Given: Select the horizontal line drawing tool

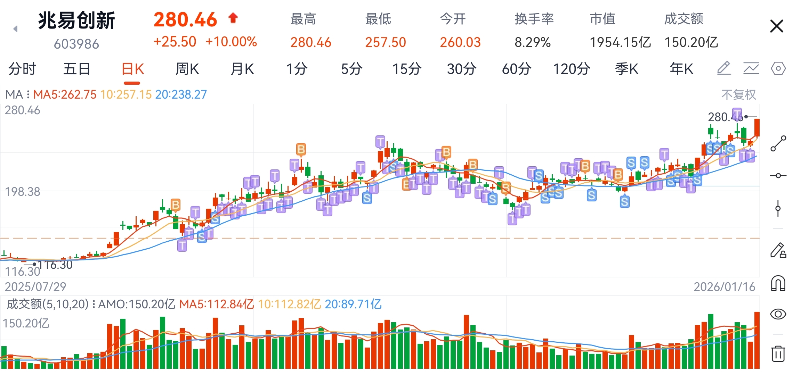Looking at the screenshot, I should point(778,176).
